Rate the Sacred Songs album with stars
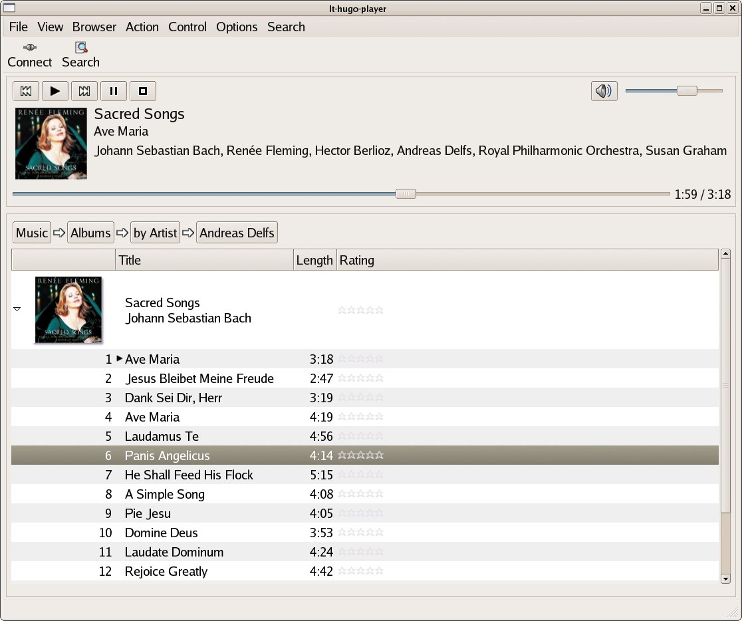This screenshot has width=742, height=621. (360, 310)
